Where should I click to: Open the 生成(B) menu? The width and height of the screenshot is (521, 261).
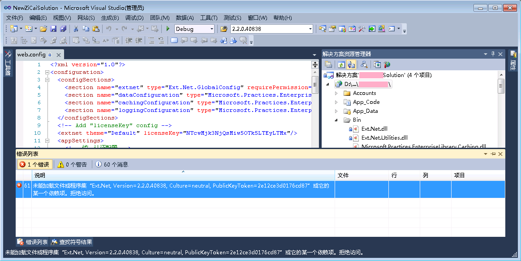pos(110,18)
